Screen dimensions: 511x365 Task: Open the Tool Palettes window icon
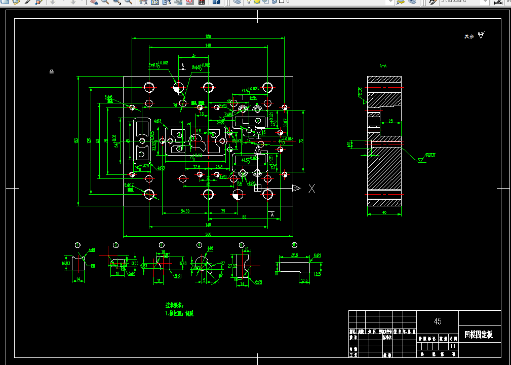167,2
